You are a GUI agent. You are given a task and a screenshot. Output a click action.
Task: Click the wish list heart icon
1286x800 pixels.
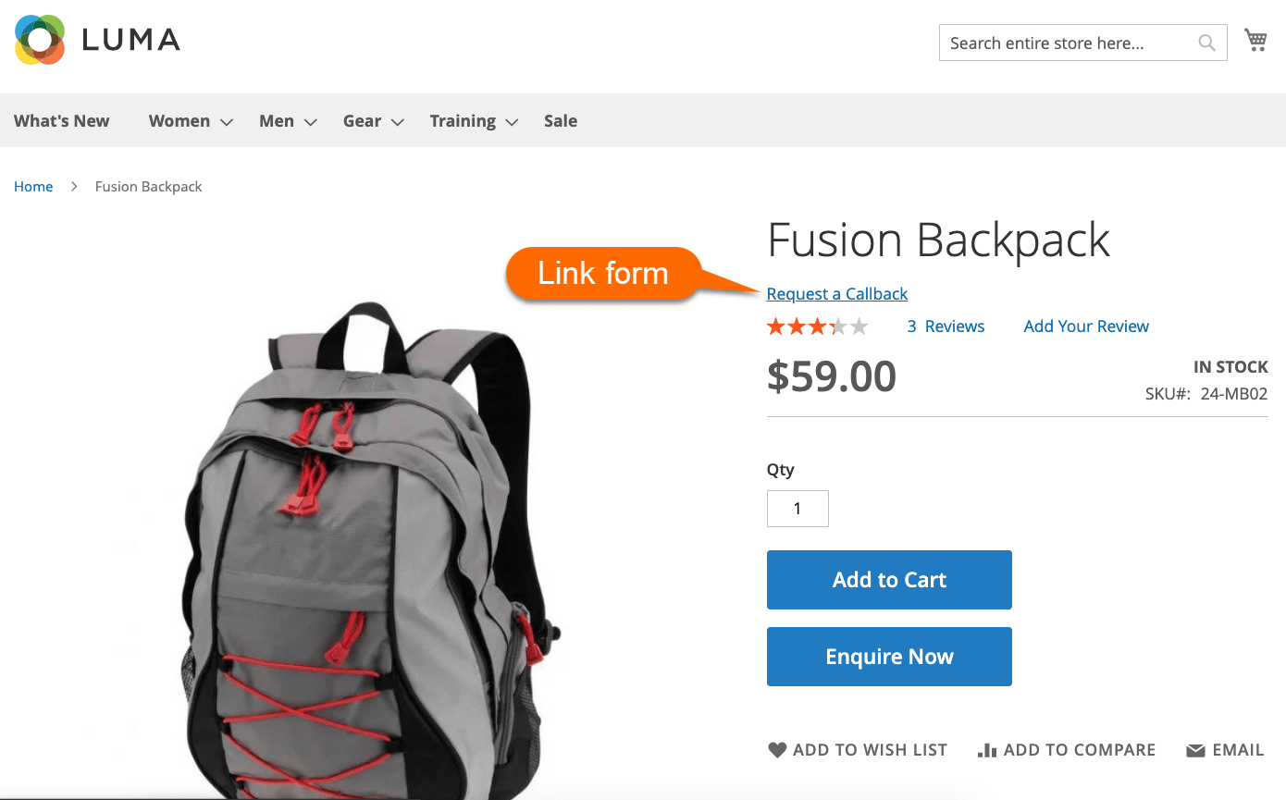coord(777,750)
